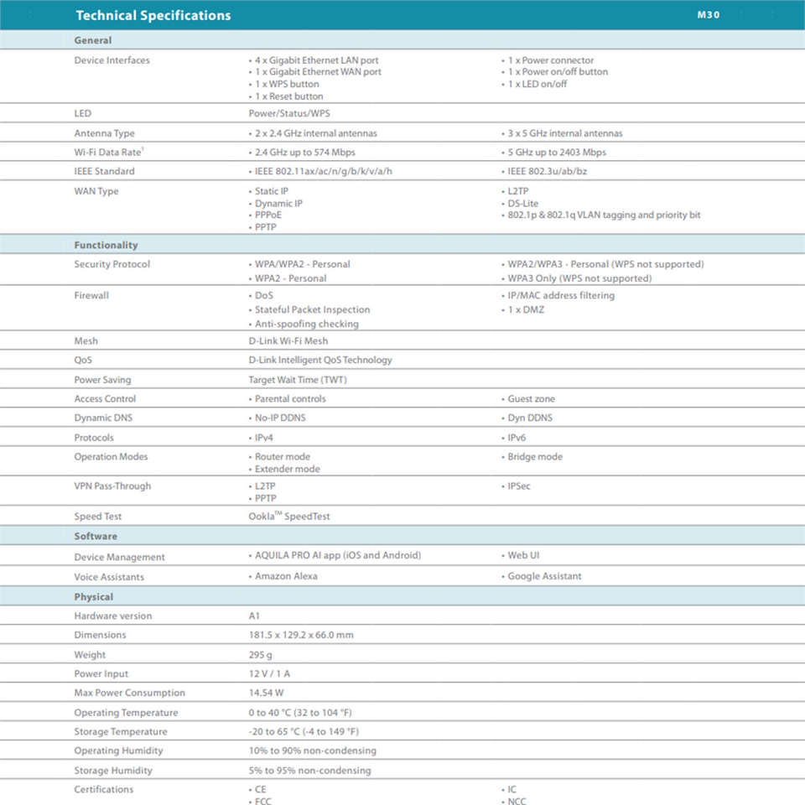Click the 'Stateful Packet Inspection' item
The height and width of the screenshot is (805, 805).
(x=312, y=310)
